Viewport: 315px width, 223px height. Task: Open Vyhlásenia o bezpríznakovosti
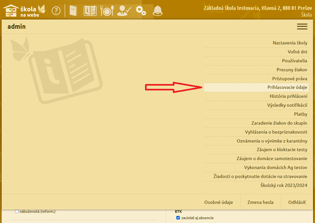pos(256,132)
